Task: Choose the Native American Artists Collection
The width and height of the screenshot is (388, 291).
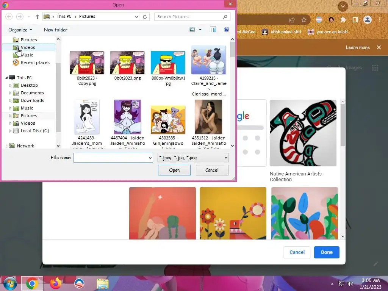Action: [303, 141]
